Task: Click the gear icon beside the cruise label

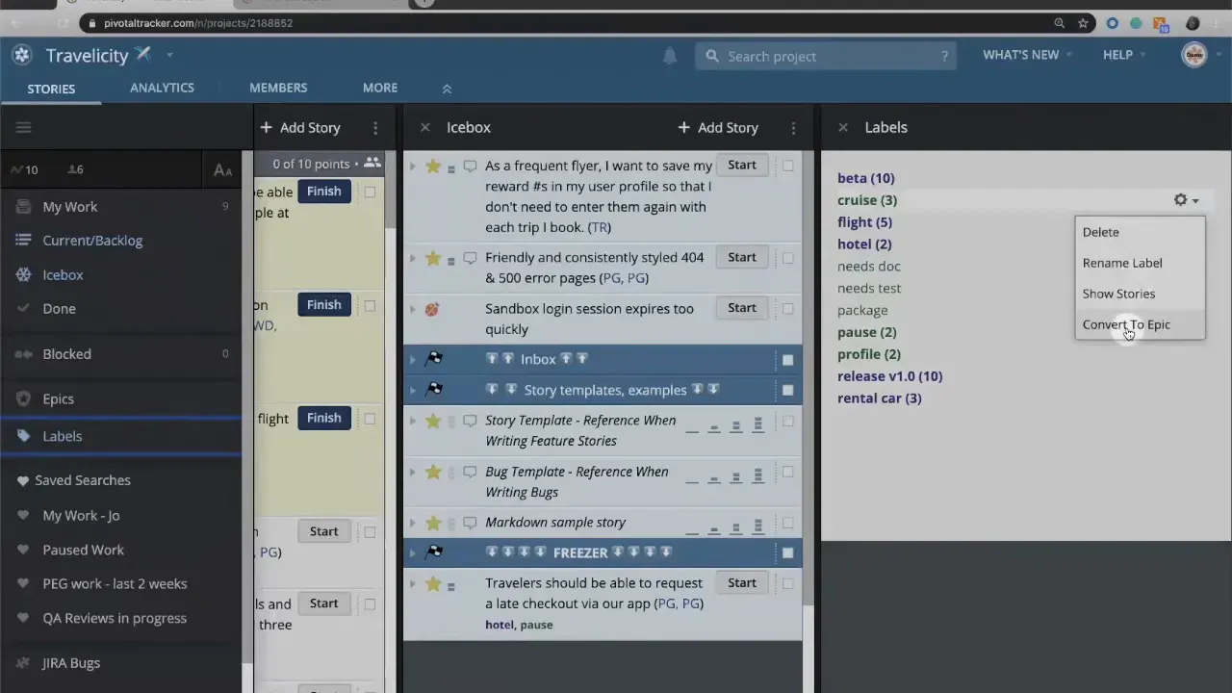Action: (x=1181, y=199)
